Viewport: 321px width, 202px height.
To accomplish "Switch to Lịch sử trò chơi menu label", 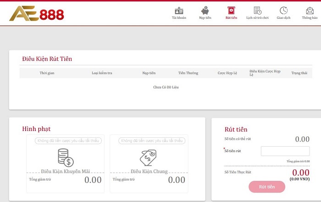I will (x=257, y=18).
